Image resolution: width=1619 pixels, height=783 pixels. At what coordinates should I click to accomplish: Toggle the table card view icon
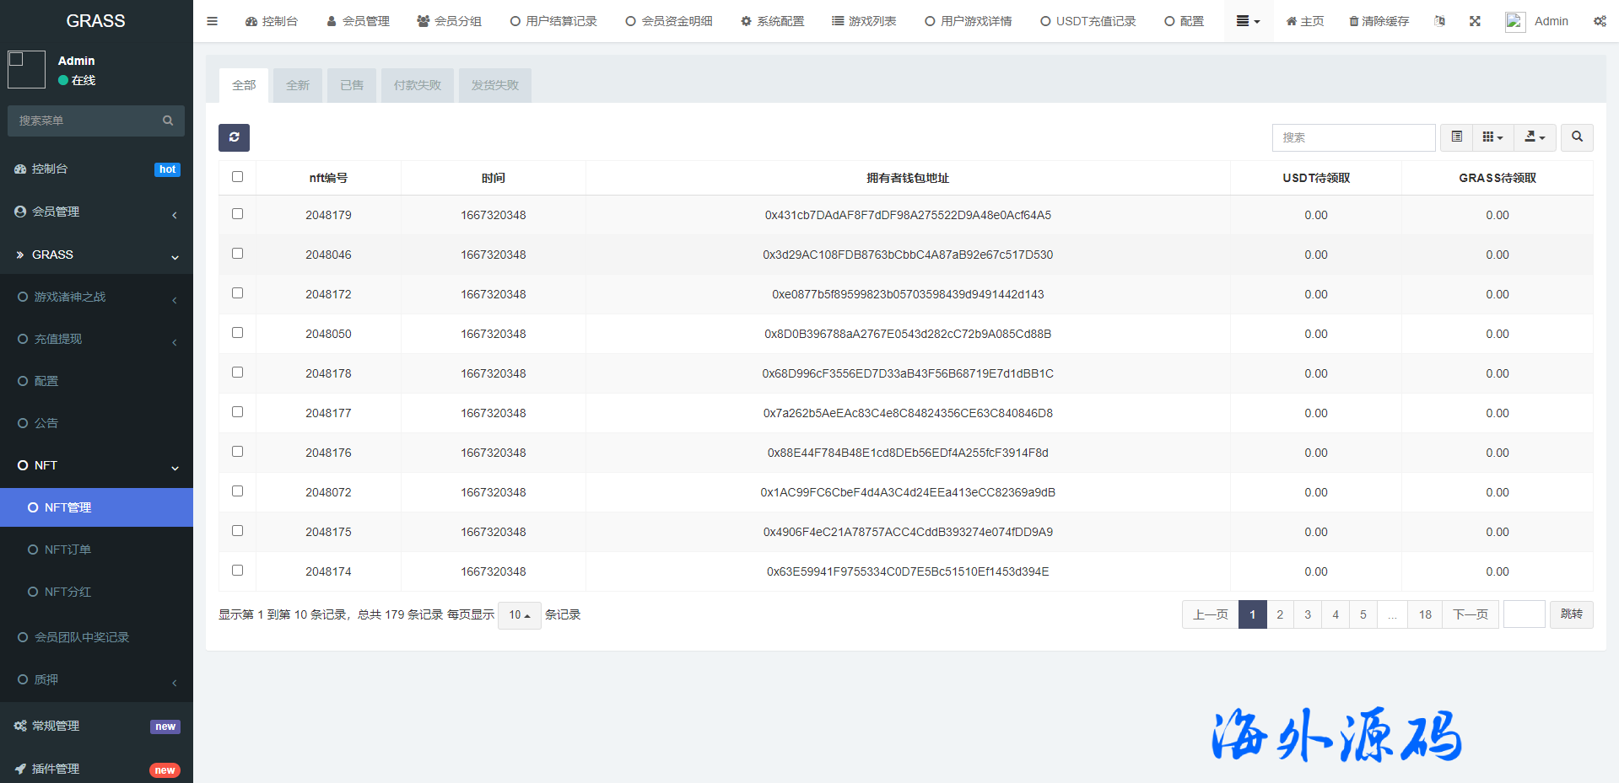point(1456,137)
